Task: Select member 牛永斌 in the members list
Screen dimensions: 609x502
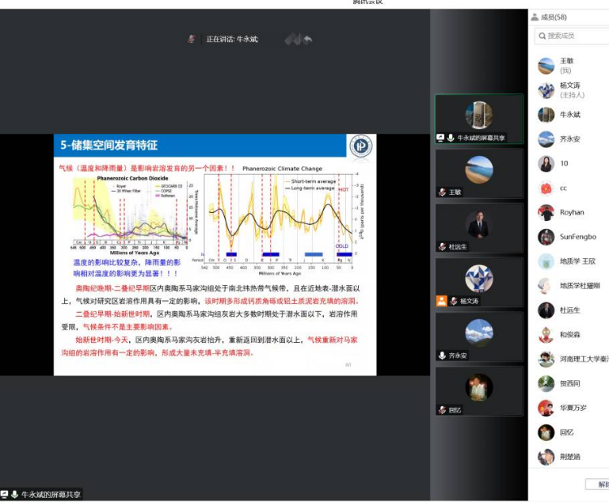Action: pyautogui.click(x=570, y=115)
